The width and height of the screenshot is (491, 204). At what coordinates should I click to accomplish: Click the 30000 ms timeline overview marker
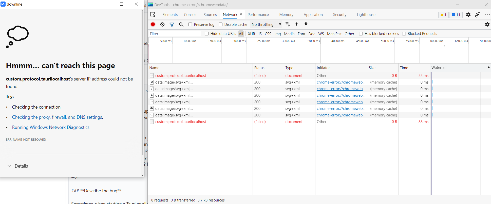point(288,41)
